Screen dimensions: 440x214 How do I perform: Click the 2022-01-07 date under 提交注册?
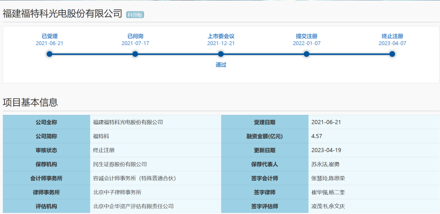tap(306, 43)
